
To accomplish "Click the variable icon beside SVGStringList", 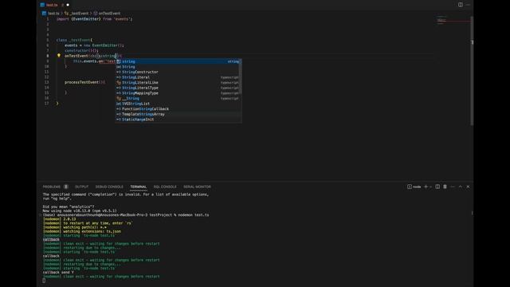I will [x=119, y=104].
